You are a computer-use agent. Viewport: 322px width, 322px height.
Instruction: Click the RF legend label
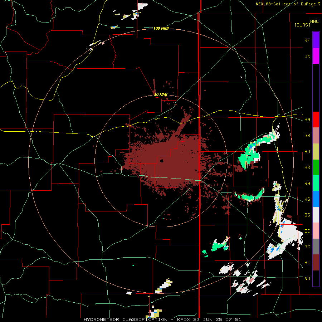click(307, 40)
